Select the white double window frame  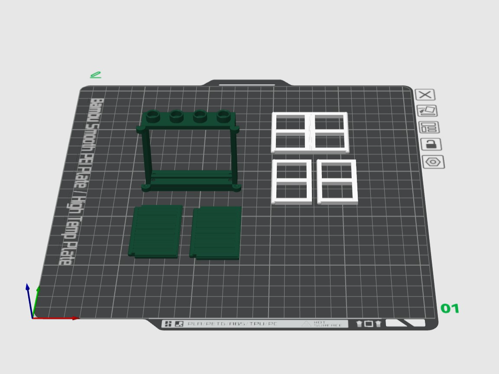310,132
